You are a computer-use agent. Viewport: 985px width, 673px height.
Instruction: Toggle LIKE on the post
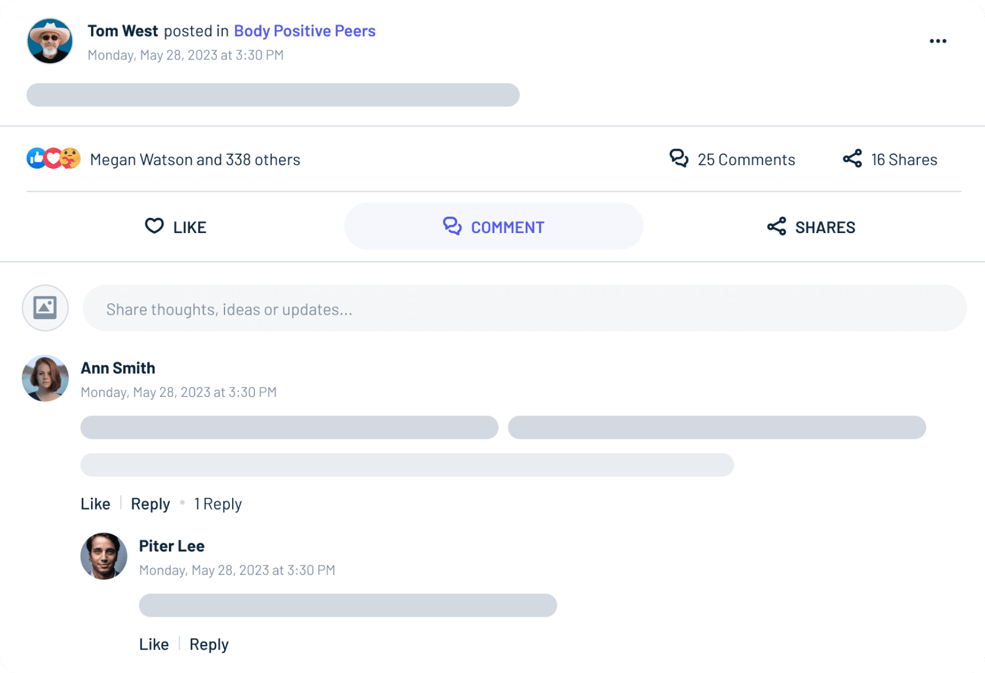coord(175,227)
